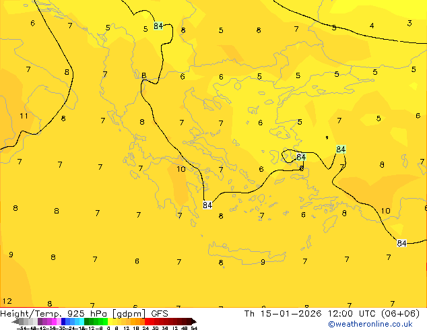Screen dimensions: 427x330
Task: Click the value 4 in the top-right area
Action: [x=372, y=26]
